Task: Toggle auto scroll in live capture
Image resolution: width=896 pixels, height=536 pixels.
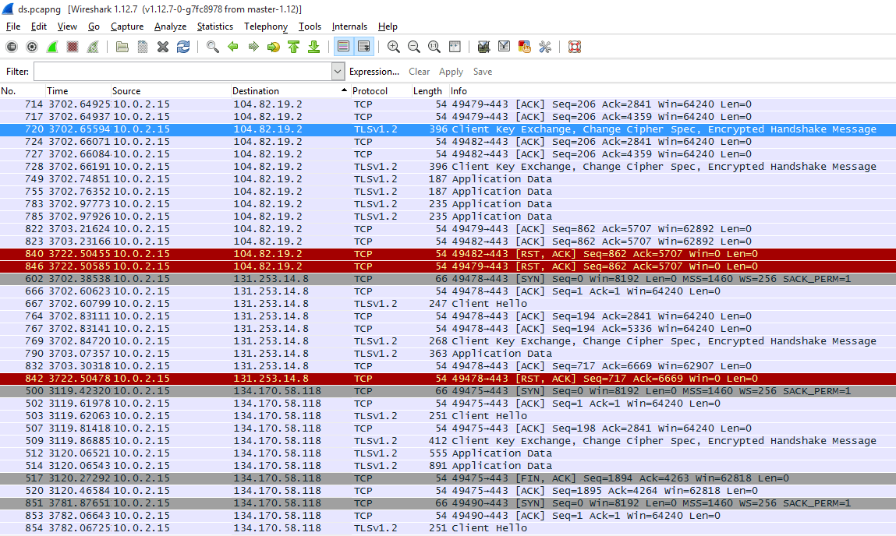Action: 363,47
